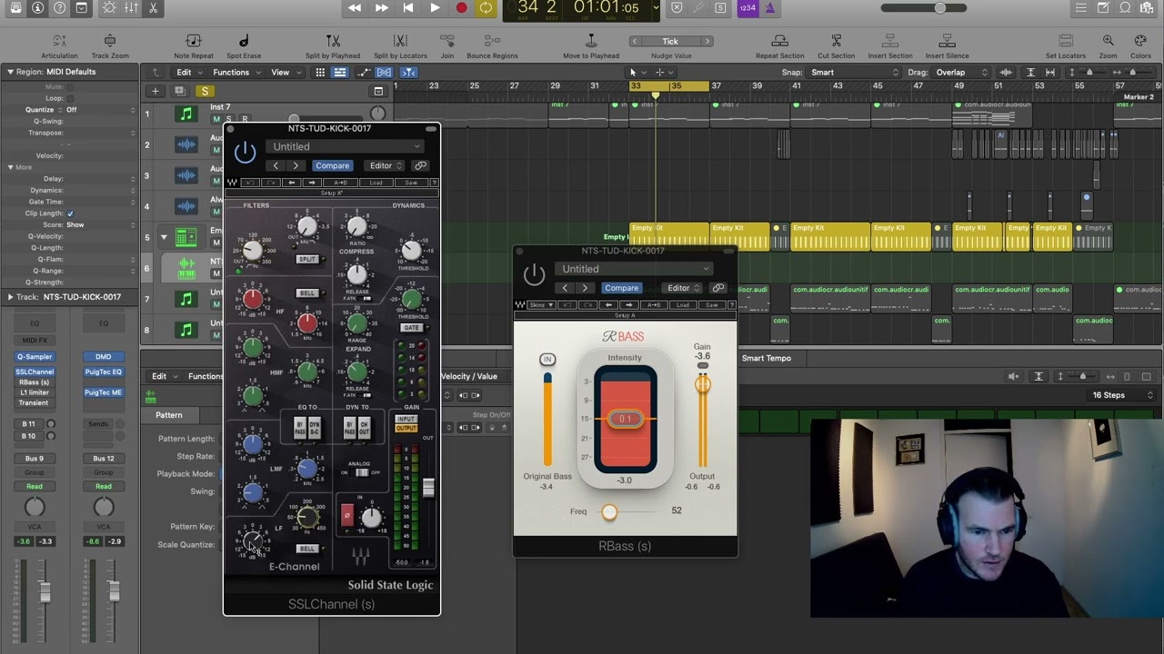Image resolution: width=1164 pixels, height=654 pixels.
Task: Open the 16 Steps dropdown
Action: tap(1122, 395)
